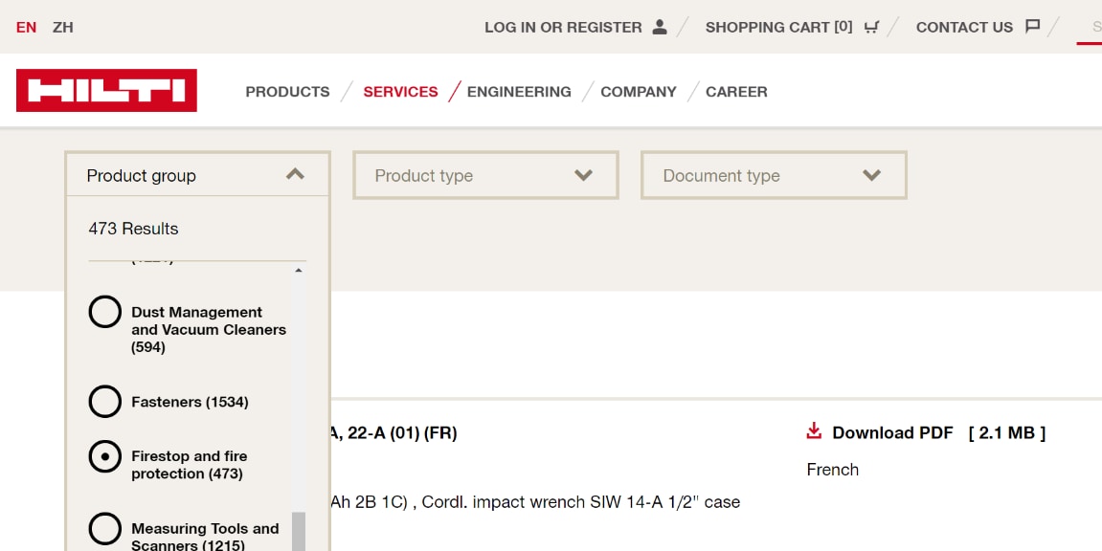The height and width of the screenshot is (551, 1102).
Task: Expand the Product type dropdown
Action: tap(484, 175)
